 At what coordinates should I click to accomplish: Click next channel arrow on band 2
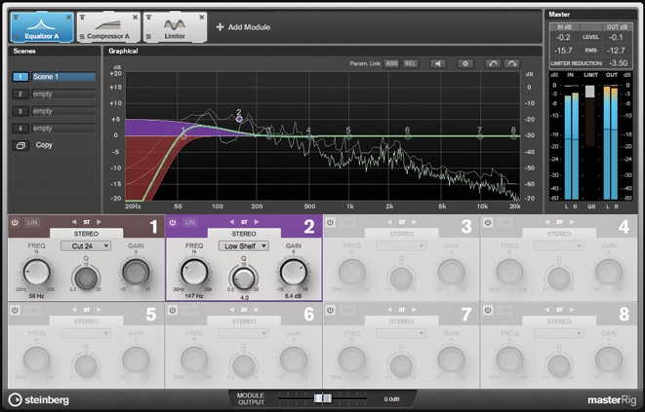pyautogui.click(x=257, y=222)
